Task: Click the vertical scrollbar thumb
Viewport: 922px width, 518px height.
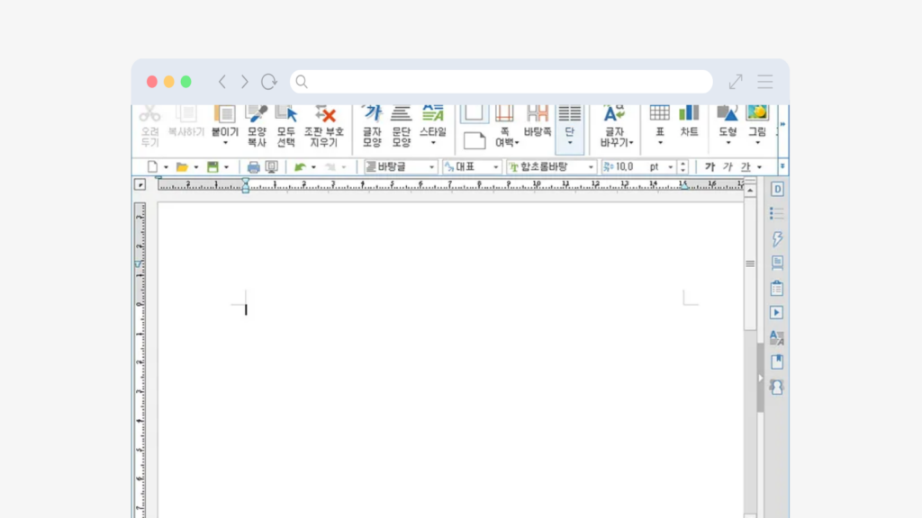Action: 750,264
